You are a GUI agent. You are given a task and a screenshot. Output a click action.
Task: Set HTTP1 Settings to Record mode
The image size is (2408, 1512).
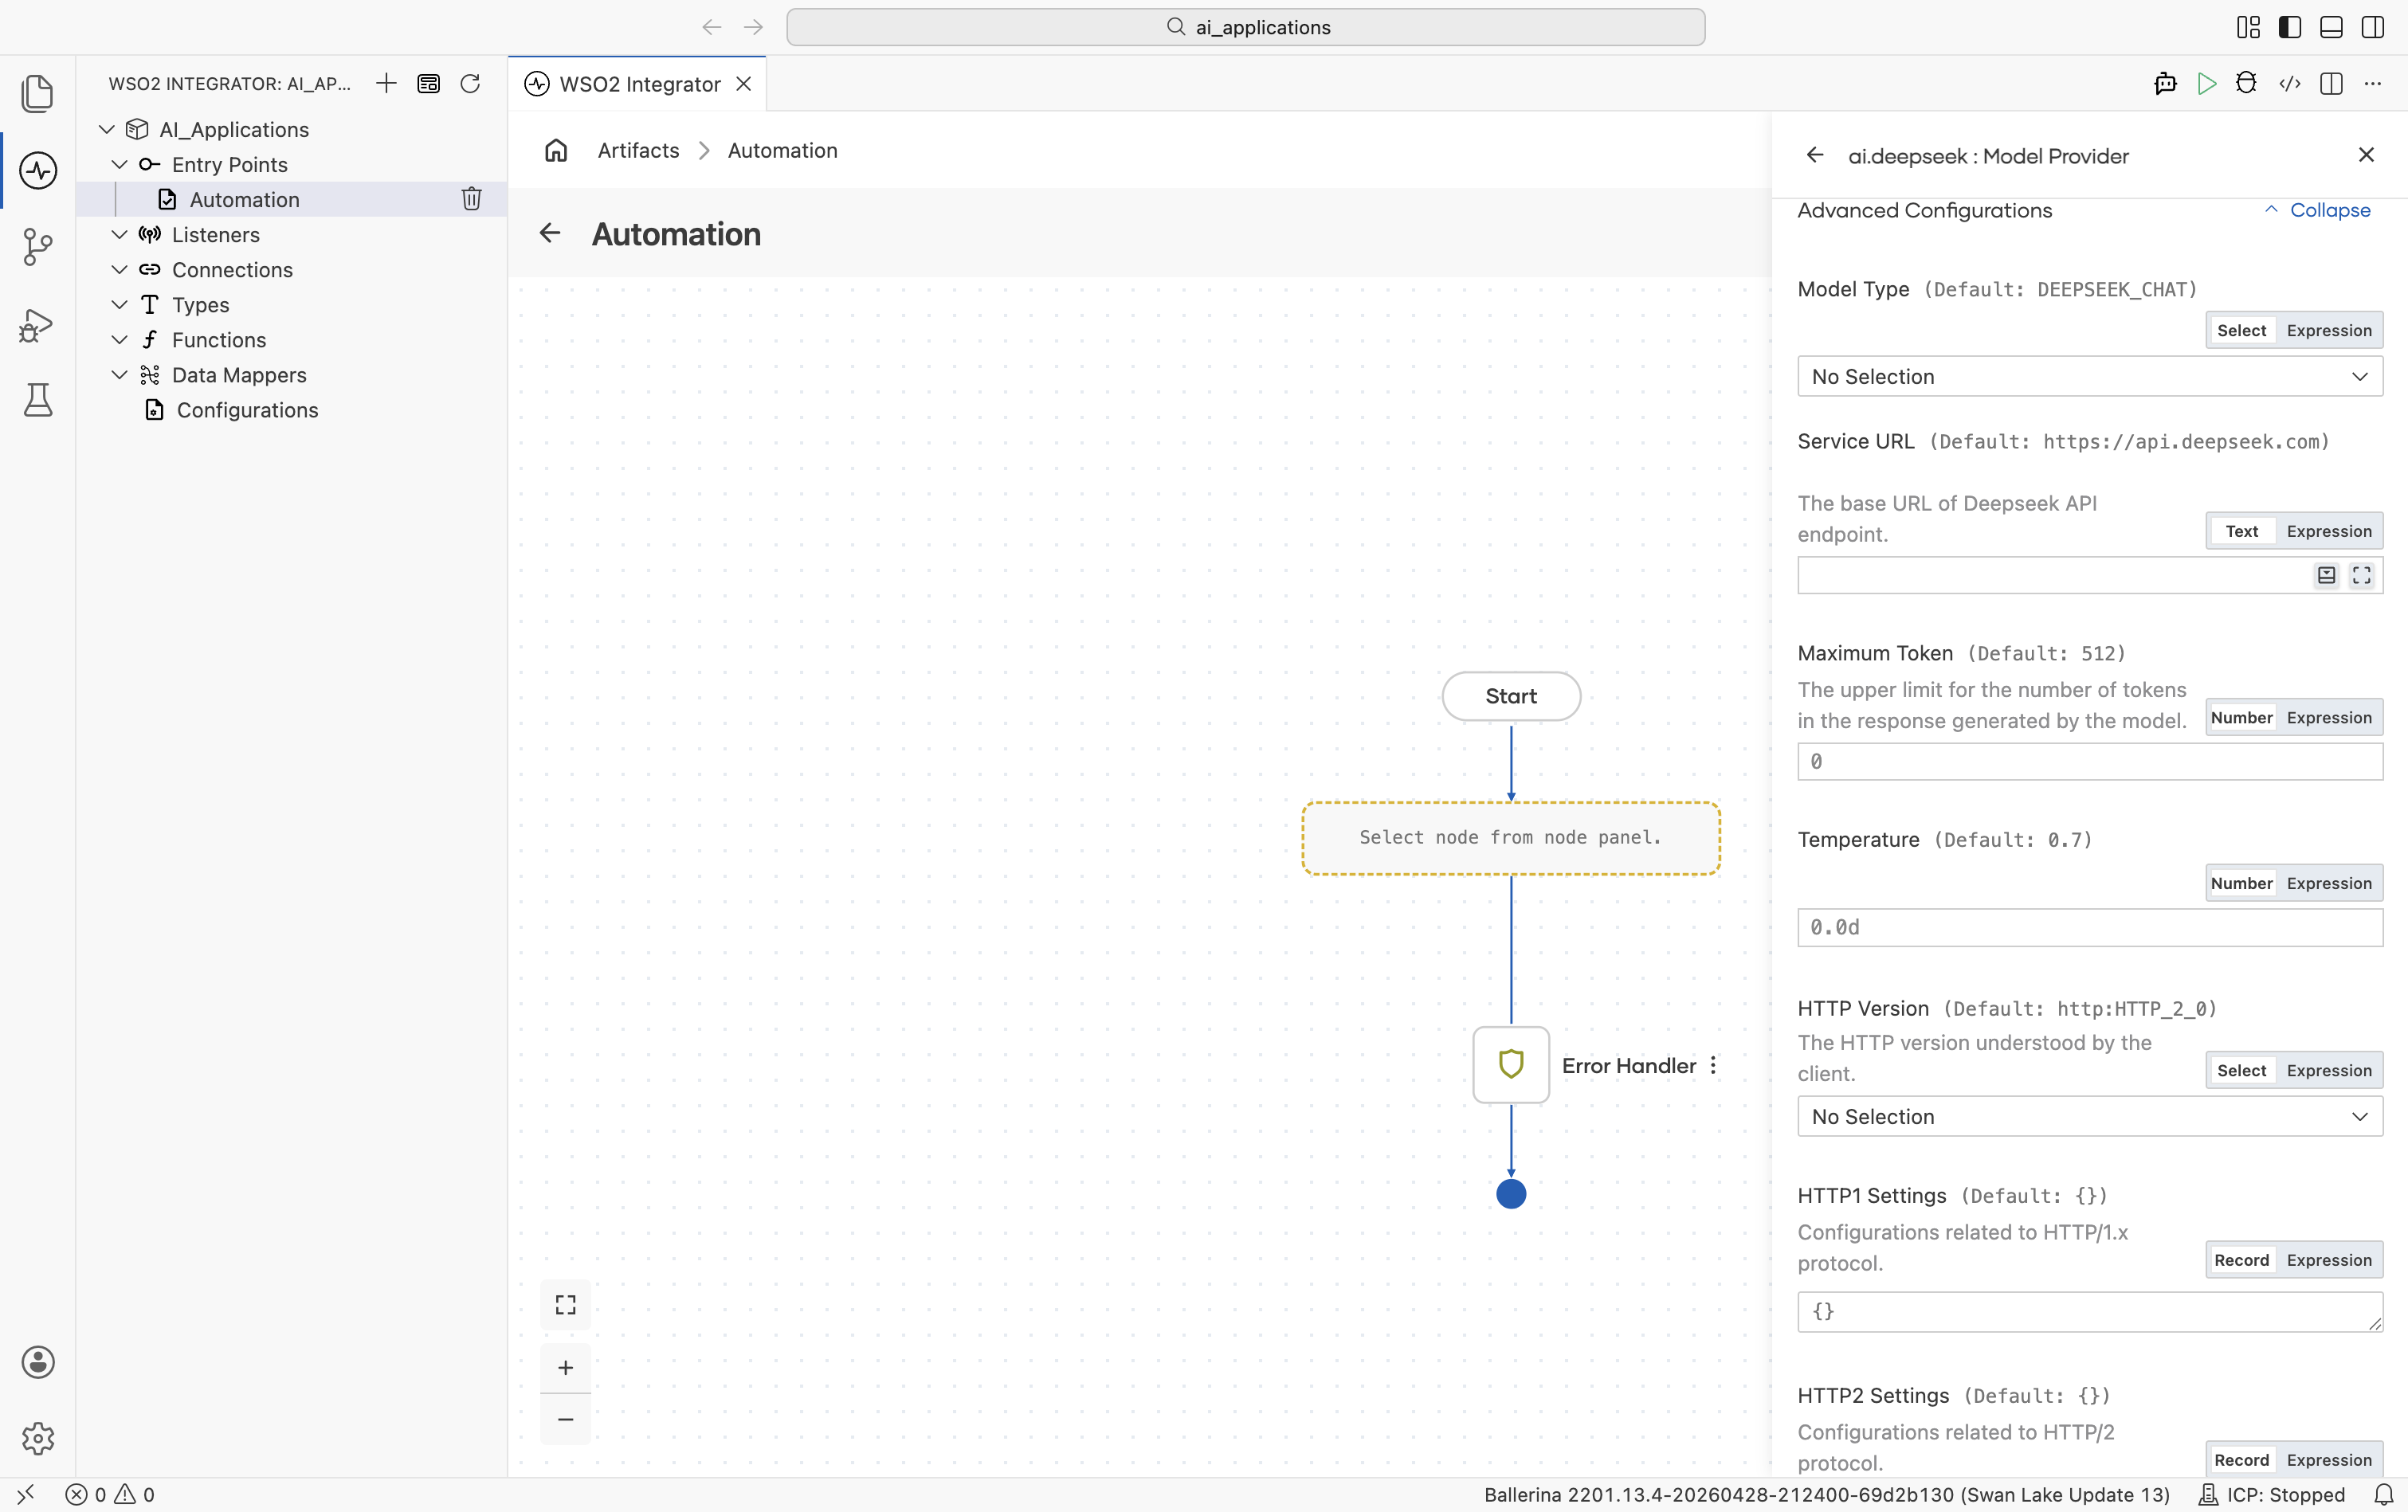(2241, 1260)
